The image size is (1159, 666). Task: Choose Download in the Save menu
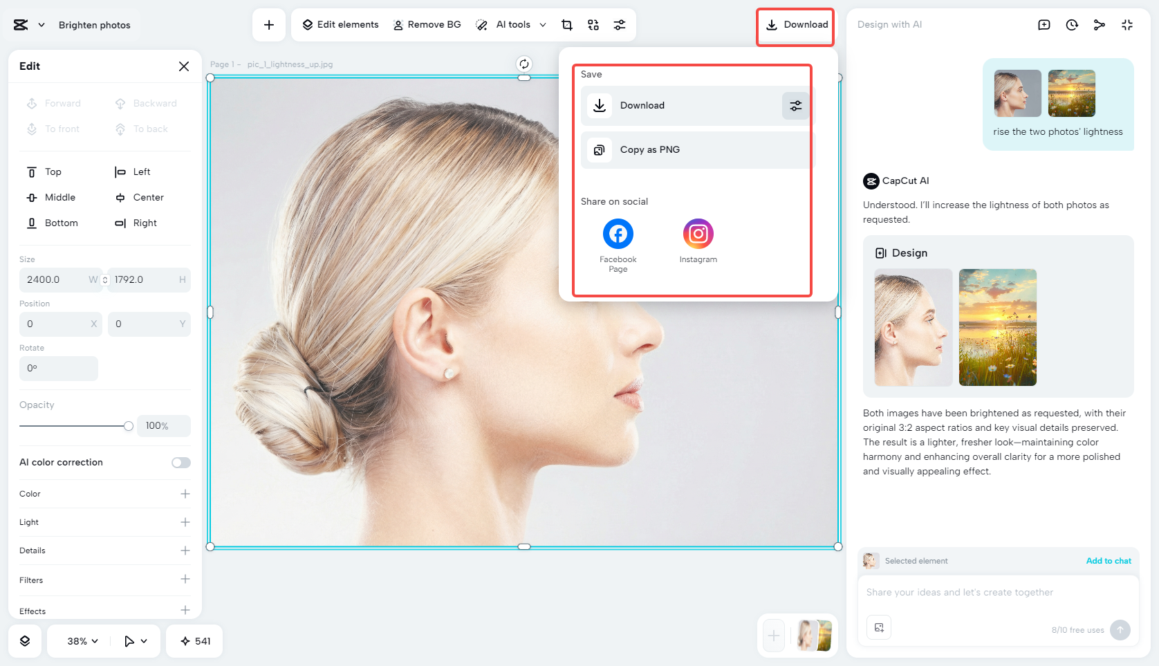(698, 106)
